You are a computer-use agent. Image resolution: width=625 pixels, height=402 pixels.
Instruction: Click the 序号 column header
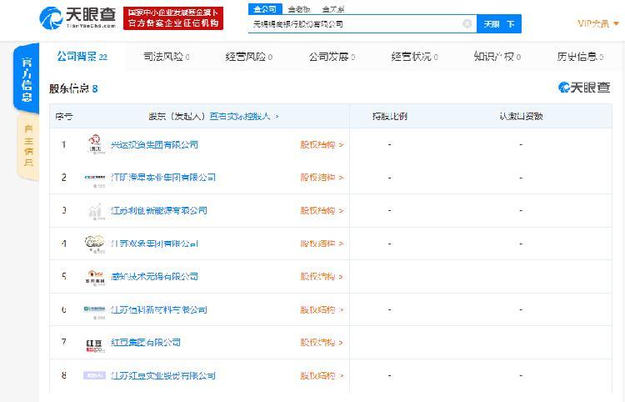[64, 117]
